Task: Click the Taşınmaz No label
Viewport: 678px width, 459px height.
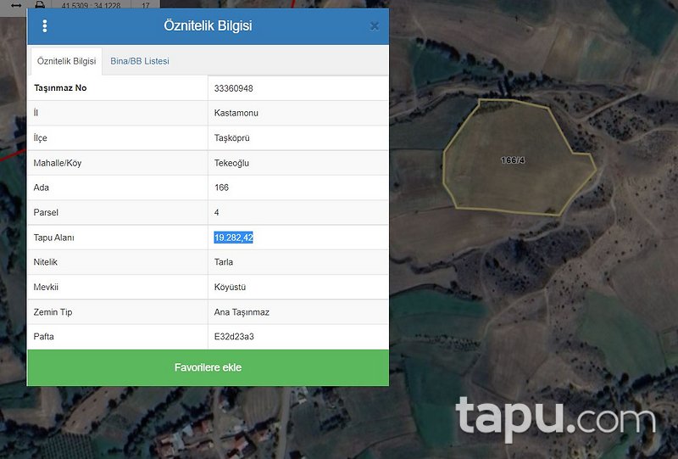Action: tap(60, 88)
